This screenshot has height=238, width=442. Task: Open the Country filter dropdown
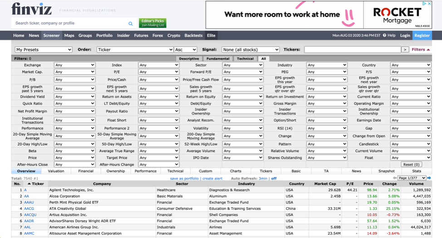tap(411, 65)
